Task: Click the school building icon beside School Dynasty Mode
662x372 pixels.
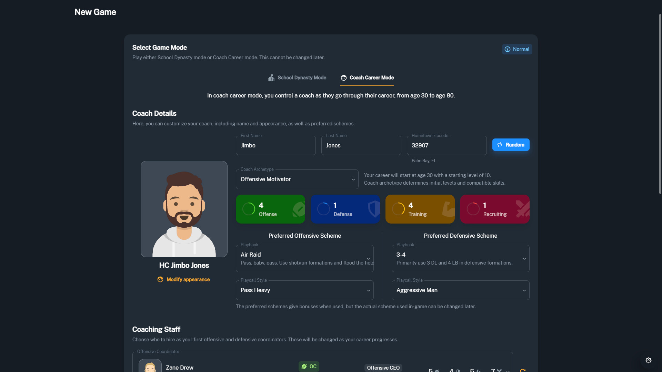Action: click(271, 78)
